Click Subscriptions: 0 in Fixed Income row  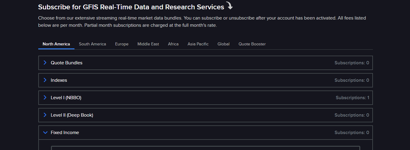point(352,133)
